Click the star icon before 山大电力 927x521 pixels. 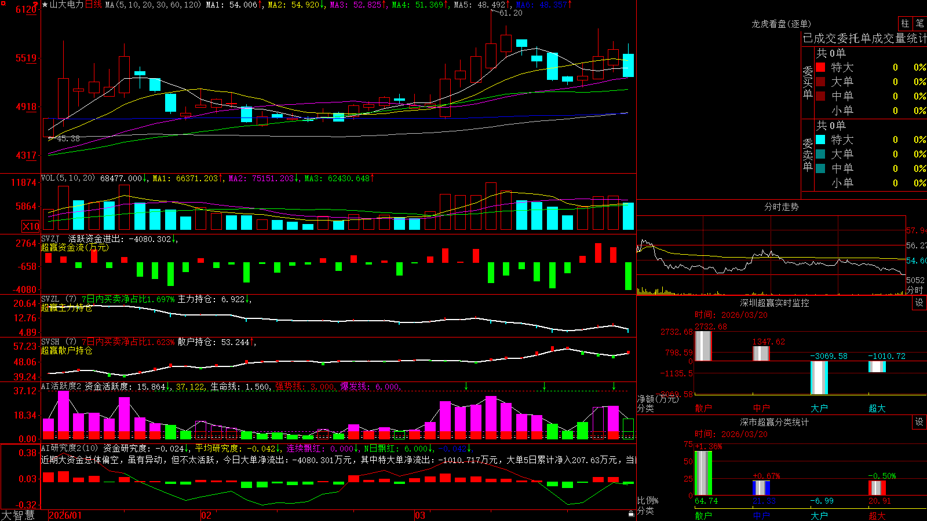coord(45,5)
